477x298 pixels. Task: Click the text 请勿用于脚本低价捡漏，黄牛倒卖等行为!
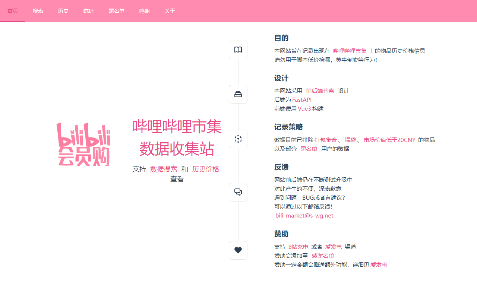(x=326, y=60)
